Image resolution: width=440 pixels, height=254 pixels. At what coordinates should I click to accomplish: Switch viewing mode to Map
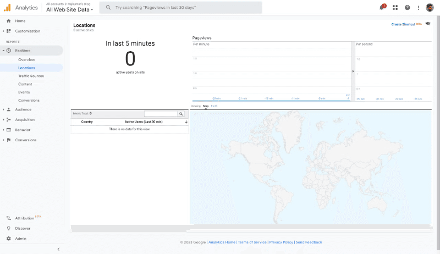coord(206,106)
